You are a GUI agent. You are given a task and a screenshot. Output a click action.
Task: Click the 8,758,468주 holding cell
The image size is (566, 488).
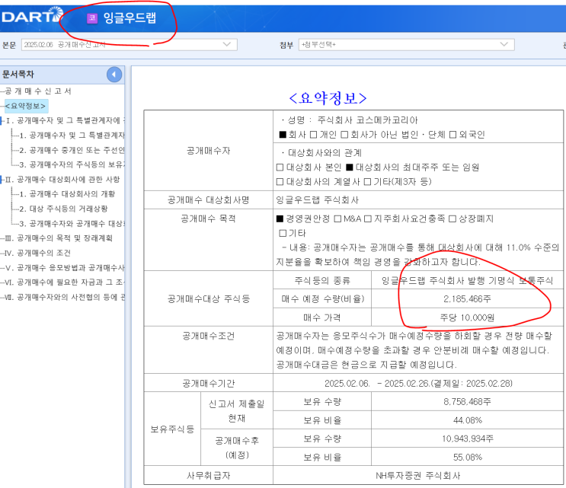coord(467,401)
